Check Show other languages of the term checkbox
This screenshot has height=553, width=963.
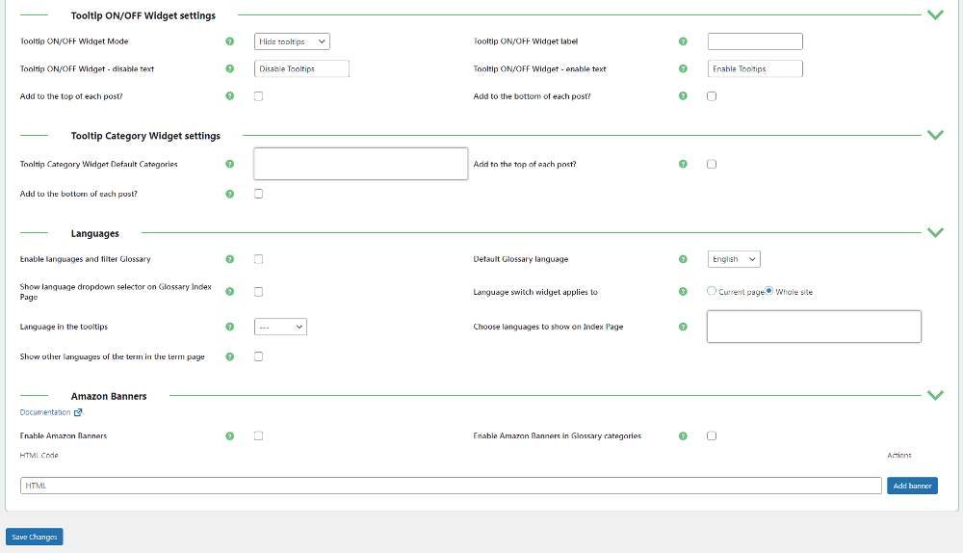(258, 356)
